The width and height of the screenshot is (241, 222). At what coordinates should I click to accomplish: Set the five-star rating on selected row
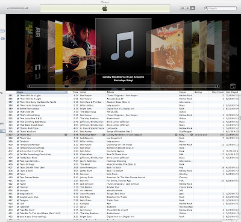201,135
